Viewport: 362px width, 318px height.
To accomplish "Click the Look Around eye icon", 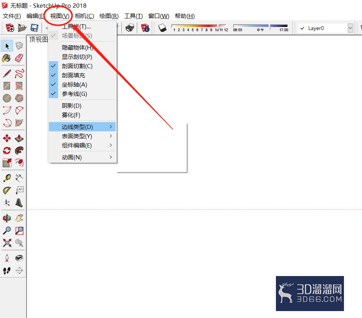I will pyautogui.click(x=19, y=258).
